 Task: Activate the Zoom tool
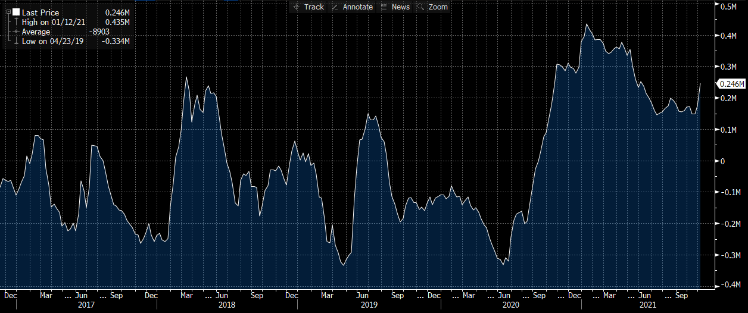(x=433, y=7)
